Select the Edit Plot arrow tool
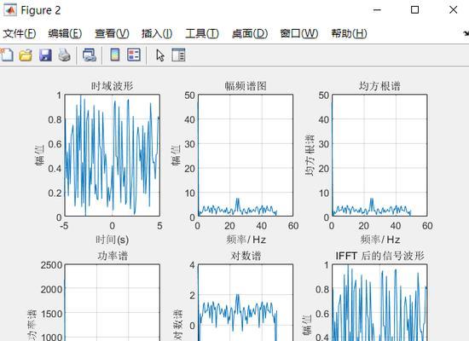Viewport: 469px width, 341px height. [160, 55]
